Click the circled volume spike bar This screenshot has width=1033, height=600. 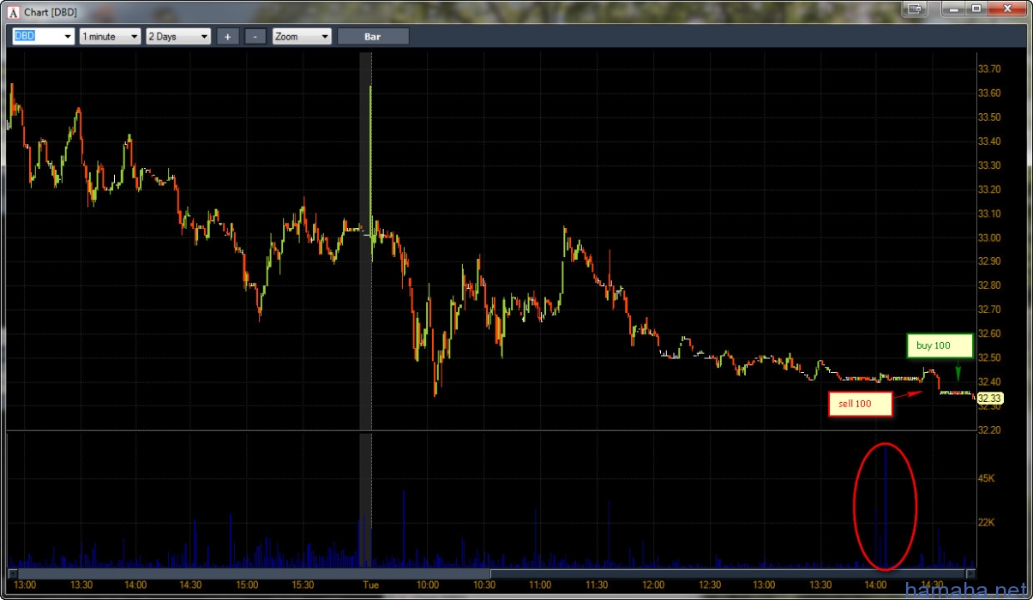886,506
